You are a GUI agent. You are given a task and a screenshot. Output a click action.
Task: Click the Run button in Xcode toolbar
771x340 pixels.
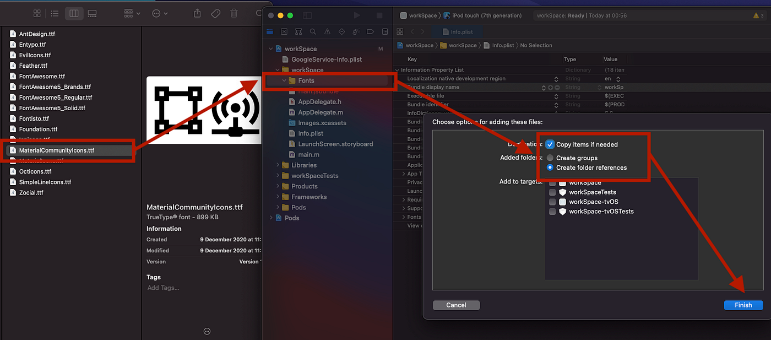point(357,15)
